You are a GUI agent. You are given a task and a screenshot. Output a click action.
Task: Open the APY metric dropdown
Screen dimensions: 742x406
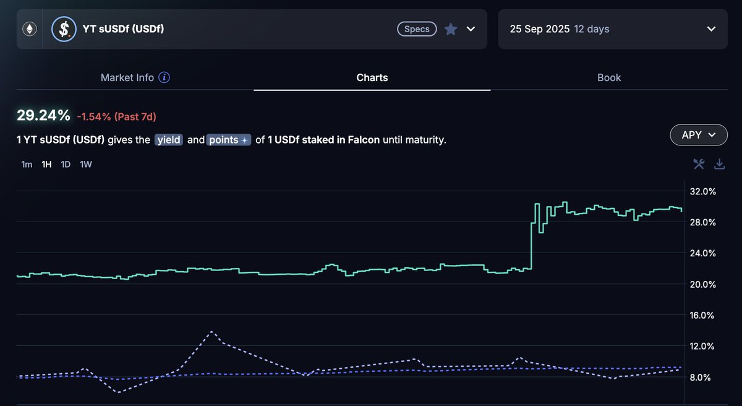click(x=699, y=135)
